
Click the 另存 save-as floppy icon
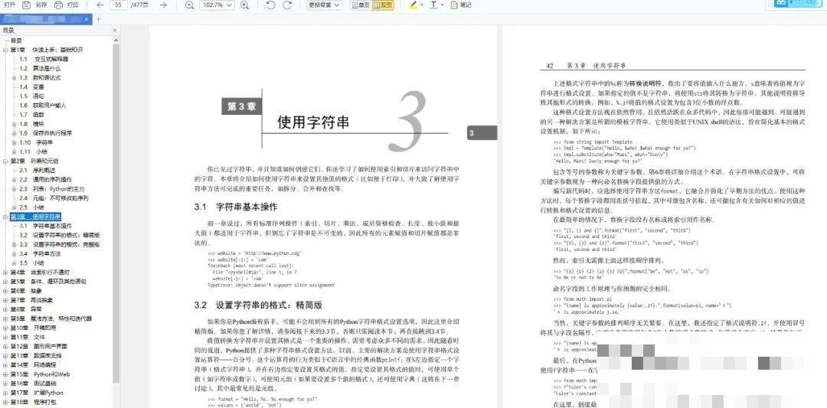pyautogui.click(x=26, y=5)
